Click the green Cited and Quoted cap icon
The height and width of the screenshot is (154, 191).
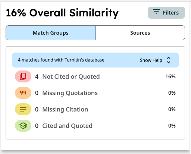pos(23,126)
